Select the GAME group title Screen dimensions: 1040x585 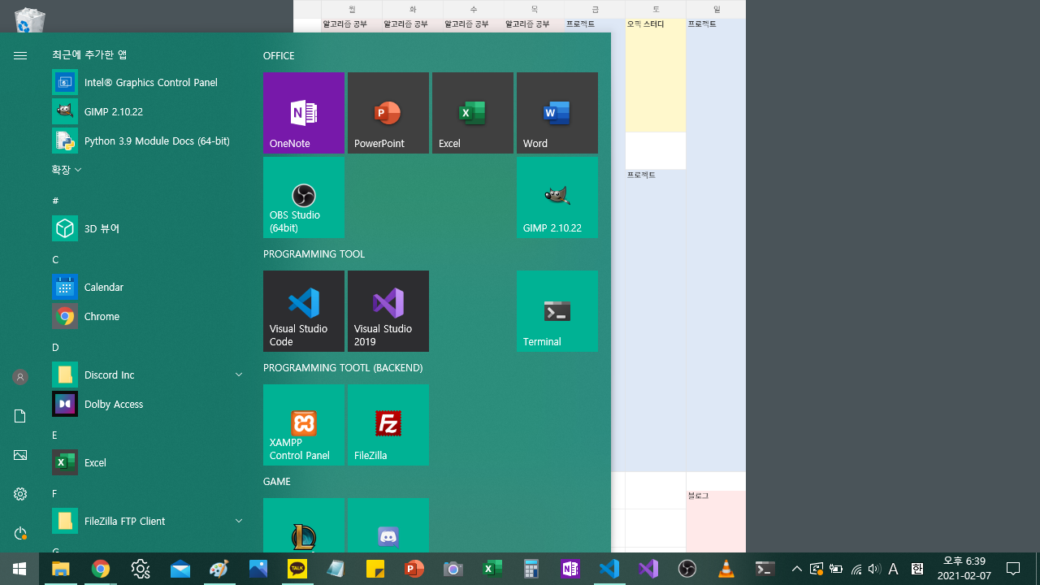pos(277,482)
